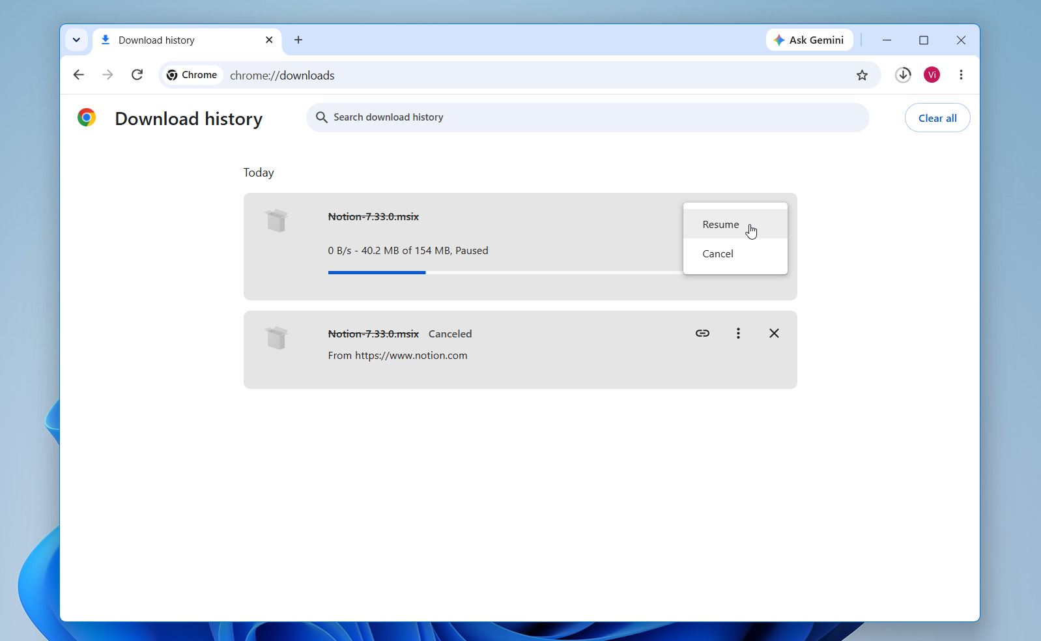This screenshot has width=1041, height=641.
Task: Go forward with arrow button
Action: [107, 75]
